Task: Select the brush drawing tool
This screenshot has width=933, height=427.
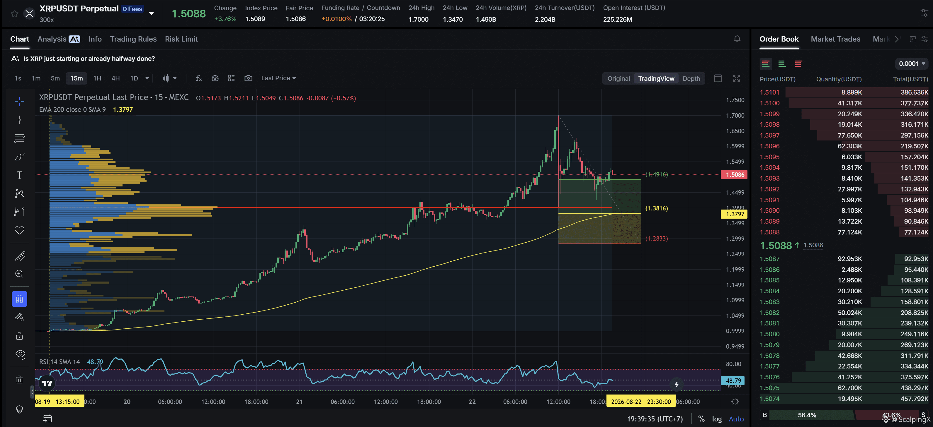Action: pyautogui.click(x=20, y=157)
